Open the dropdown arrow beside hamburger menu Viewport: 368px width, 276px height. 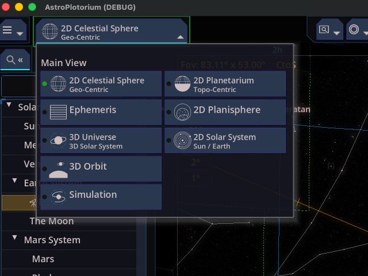coord(20,33)
